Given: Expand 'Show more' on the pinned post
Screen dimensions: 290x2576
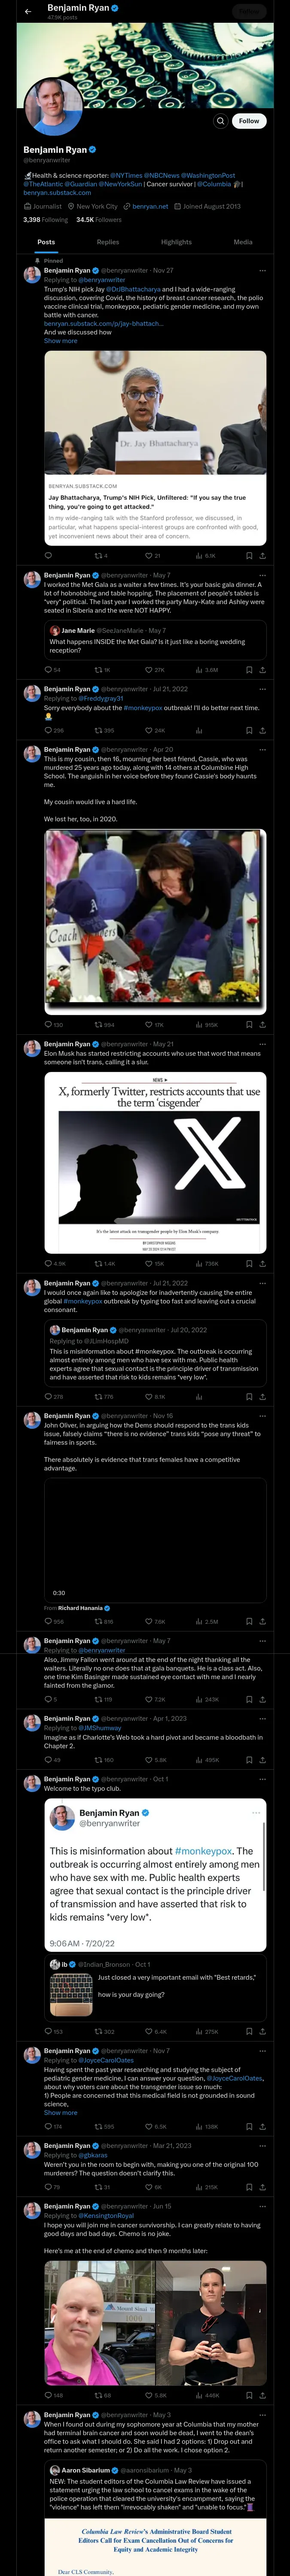Looking at the screenshot, I should [x=60, y=341].
